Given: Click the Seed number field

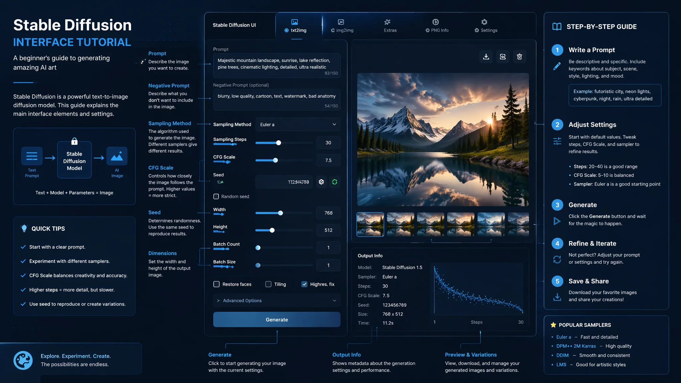Looking at the screenshot, I should click(x=284, y=182).
